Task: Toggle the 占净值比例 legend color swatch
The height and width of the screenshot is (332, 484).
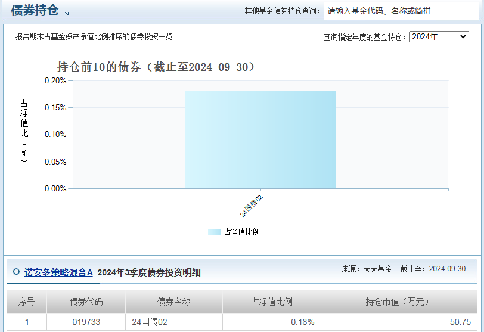Action: click(x=214, y=232)
